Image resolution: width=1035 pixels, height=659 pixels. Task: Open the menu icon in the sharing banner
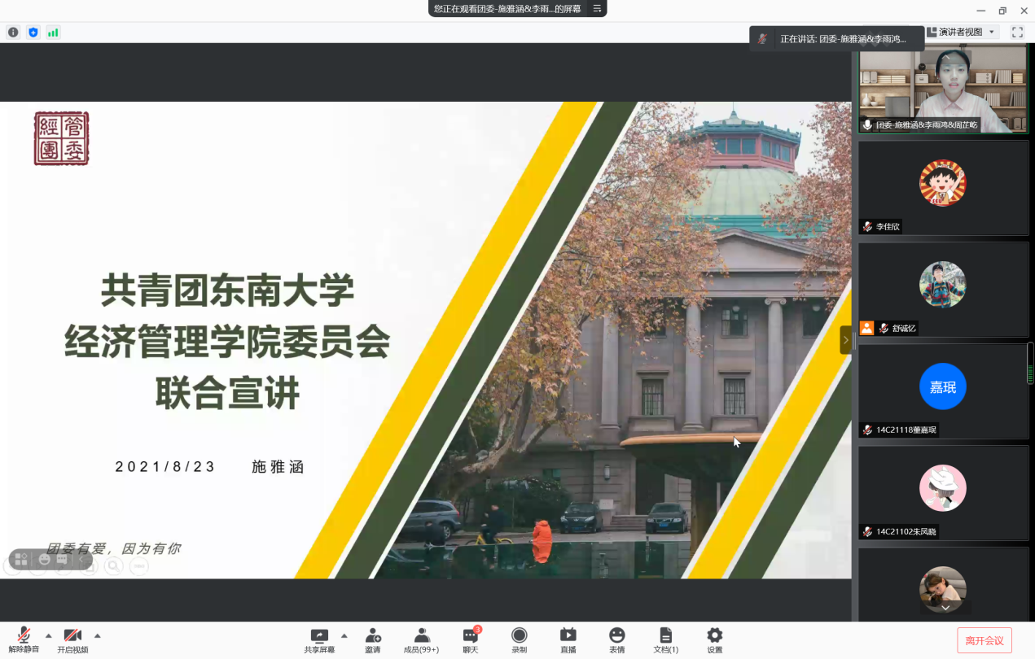597,9
